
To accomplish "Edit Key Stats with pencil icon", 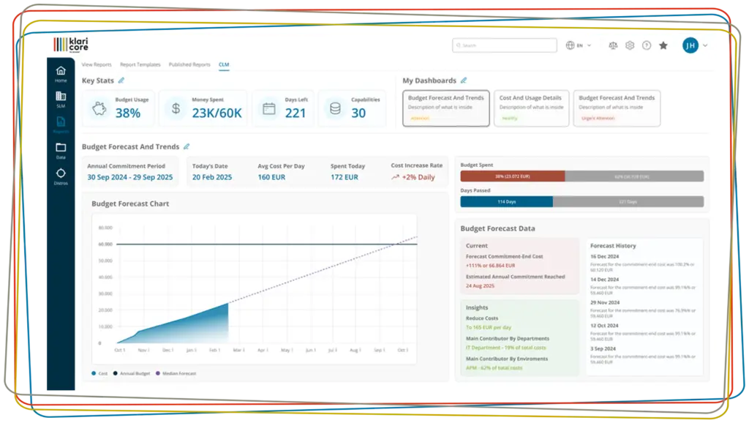I will point(121,81).
